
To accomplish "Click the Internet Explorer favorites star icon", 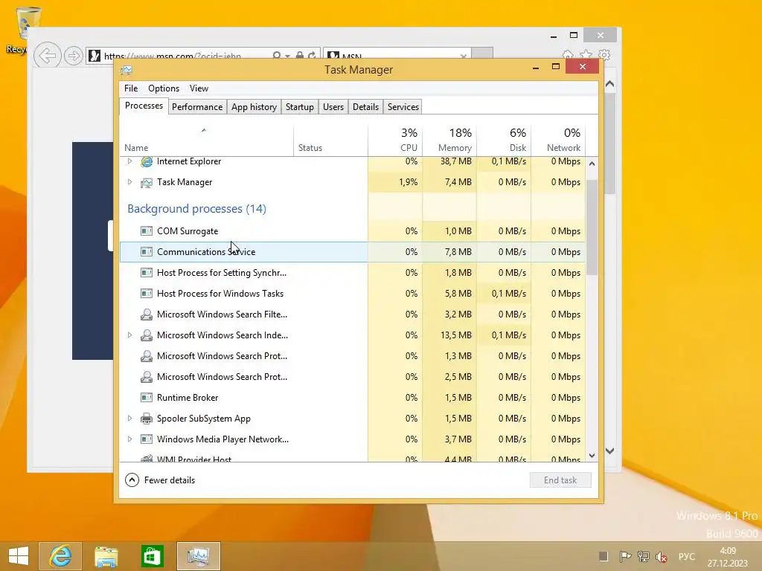I will tap(586, 54).
